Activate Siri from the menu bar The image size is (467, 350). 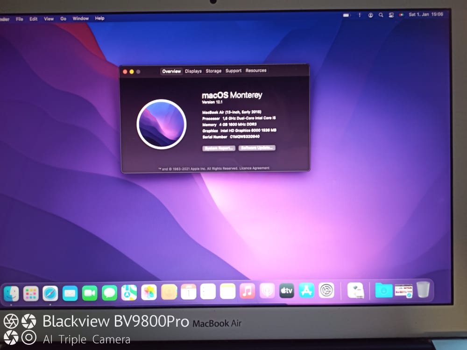coord(402,14)
